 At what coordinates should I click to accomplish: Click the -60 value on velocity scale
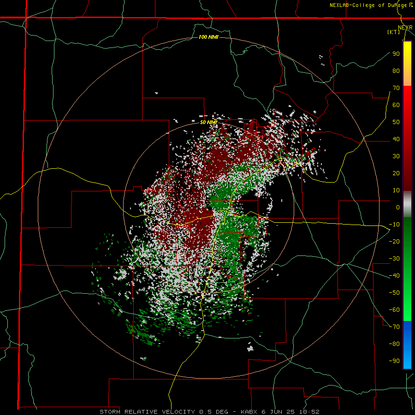[x=394, y=309]
